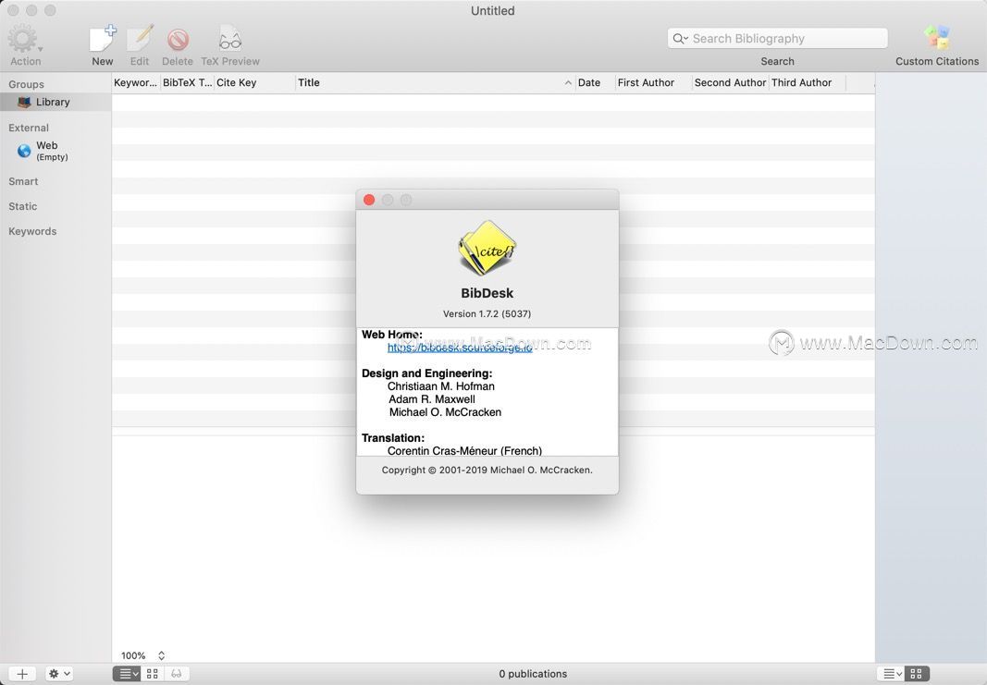
Task: Add a group with plus button
Action: 22,674
